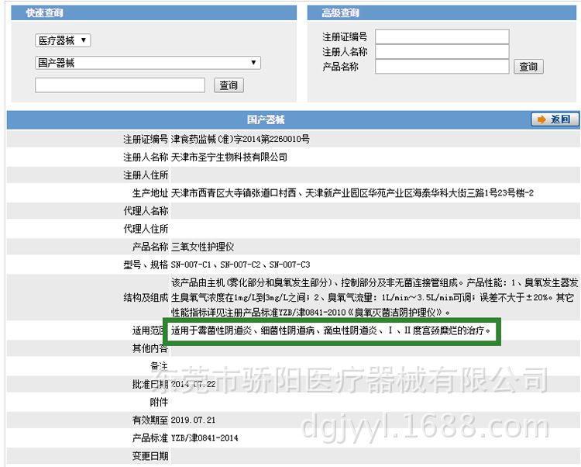This screenshot has width=581, height=467.
Task: Click the 有效期至 row label
Action: click(x=150, y=420)
